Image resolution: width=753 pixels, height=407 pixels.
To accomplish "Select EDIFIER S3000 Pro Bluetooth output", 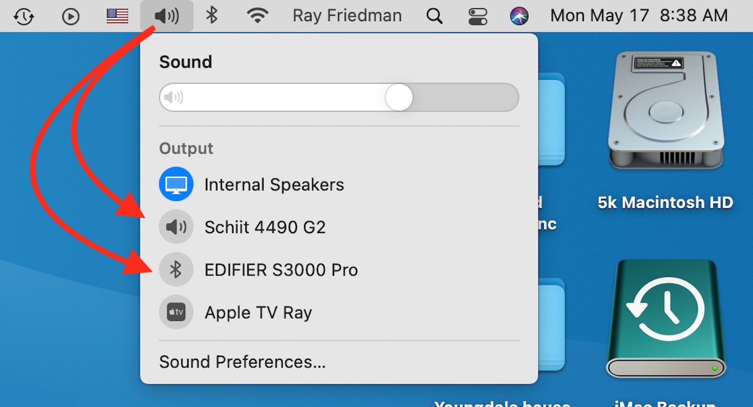I will click(x=281, y=270).
